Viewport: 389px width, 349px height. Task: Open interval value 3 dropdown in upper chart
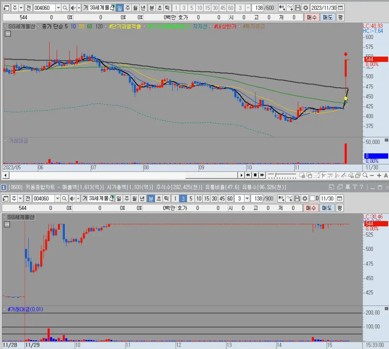point(248,8)
